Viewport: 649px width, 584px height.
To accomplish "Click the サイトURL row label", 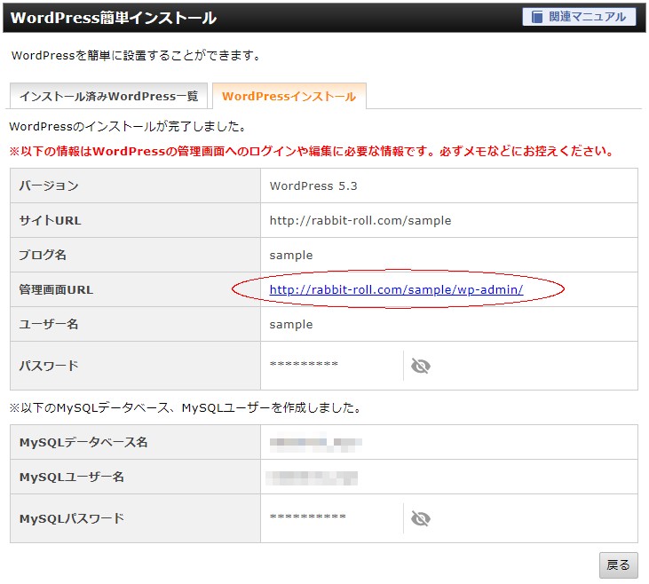I will tap(50, 220).
